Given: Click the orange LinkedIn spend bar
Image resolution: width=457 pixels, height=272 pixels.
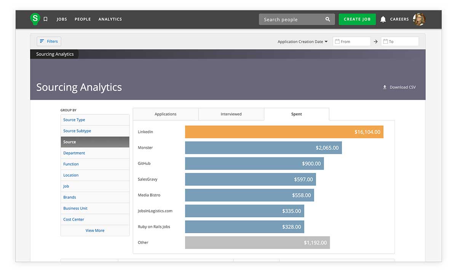Looking at the screenshot, I should coord(284,132).
